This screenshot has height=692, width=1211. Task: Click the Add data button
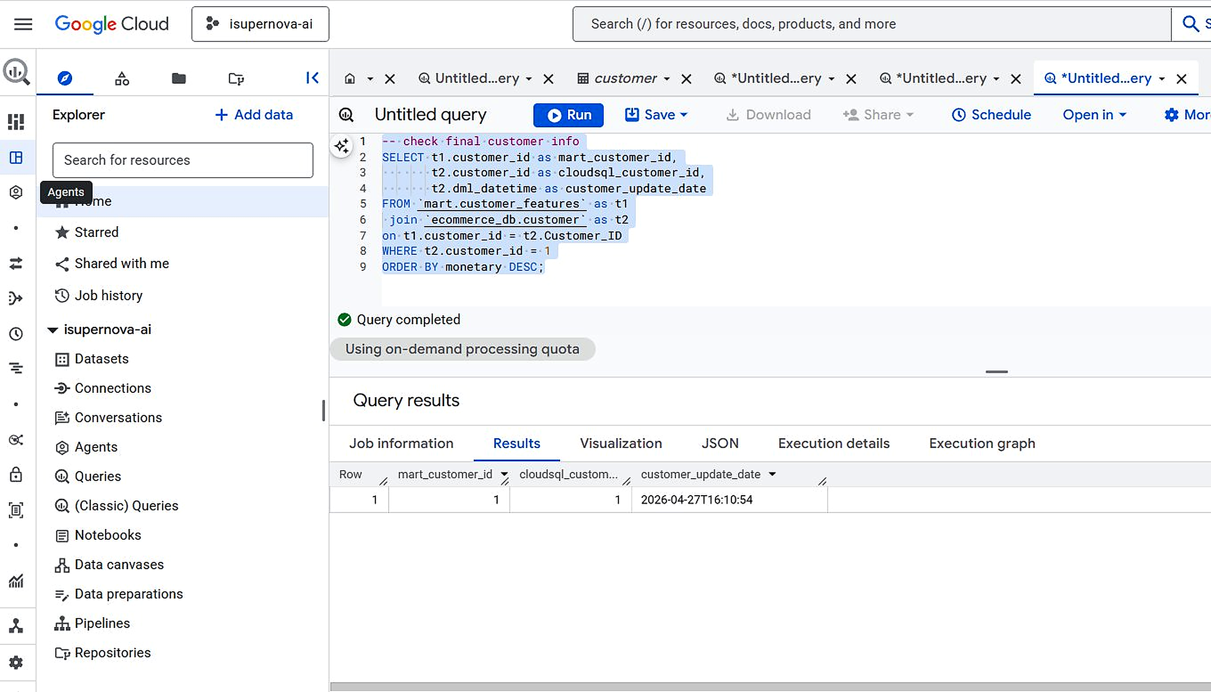tap(254, 114)
